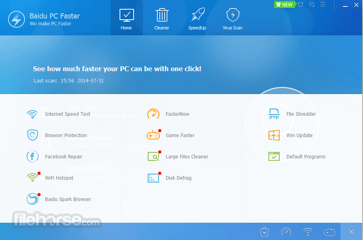Image resolution: width=363 pixels, height=240 pixels.
Task: Click the Baidu PC Faster lightning logo
Action: [16, 19]
